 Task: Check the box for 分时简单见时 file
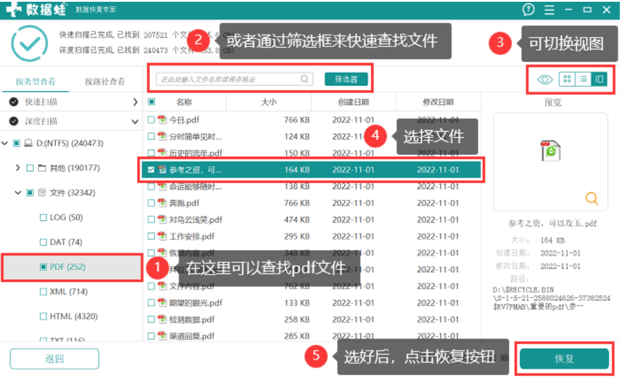(x=151, y=137)
